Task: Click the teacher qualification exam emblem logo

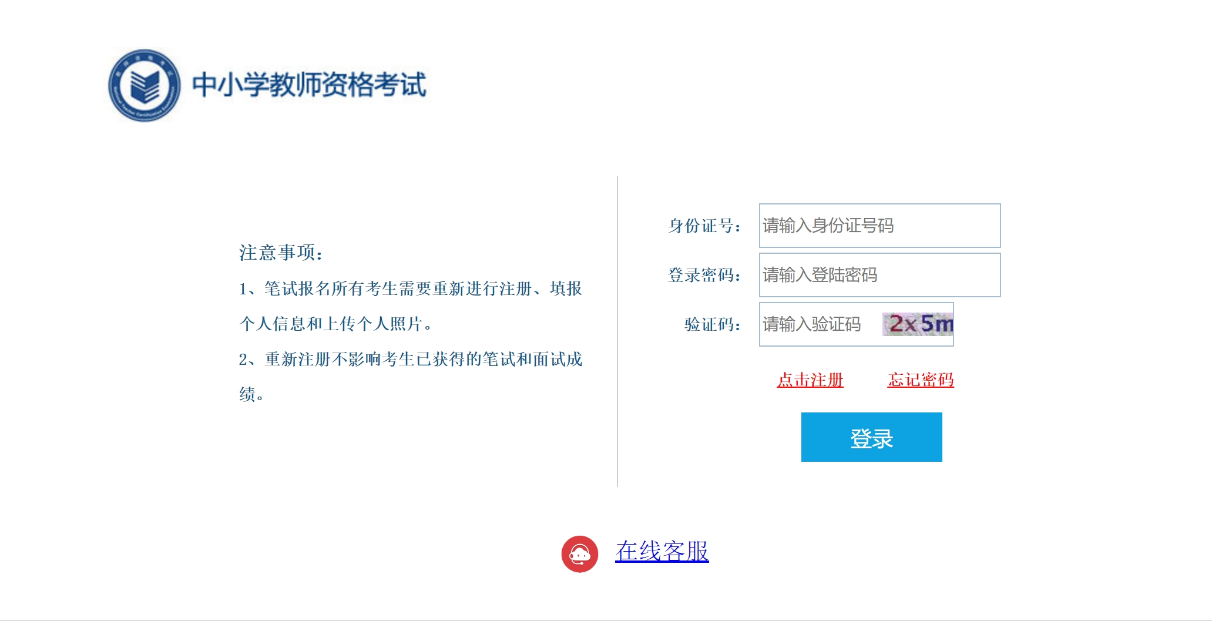Action: 144,85
